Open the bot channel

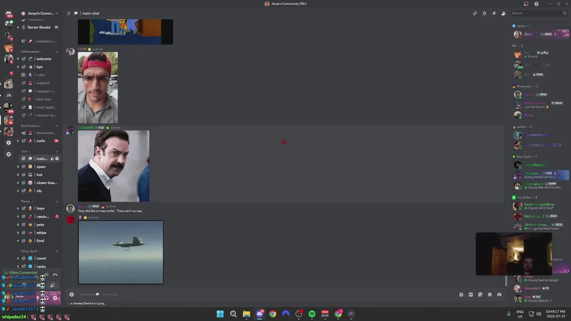[x=39, y=175]
